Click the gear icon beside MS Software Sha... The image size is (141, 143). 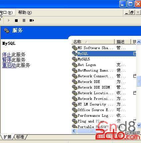coord(75,48)
